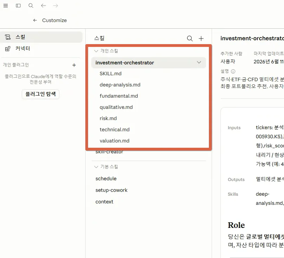Collapse investment-orchestrator with its chevron
The width and height of the screenshot is (284, 258).
click(x=199, y=63)
